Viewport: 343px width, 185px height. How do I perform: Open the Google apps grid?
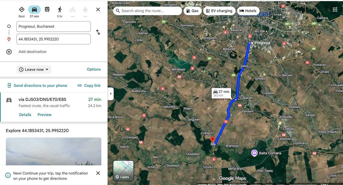pos(335,10)
